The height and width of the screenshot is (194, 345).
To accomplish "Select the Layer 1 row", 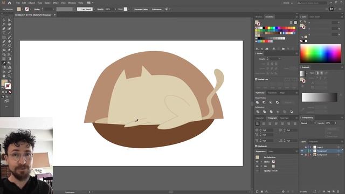I will (322, 147).
